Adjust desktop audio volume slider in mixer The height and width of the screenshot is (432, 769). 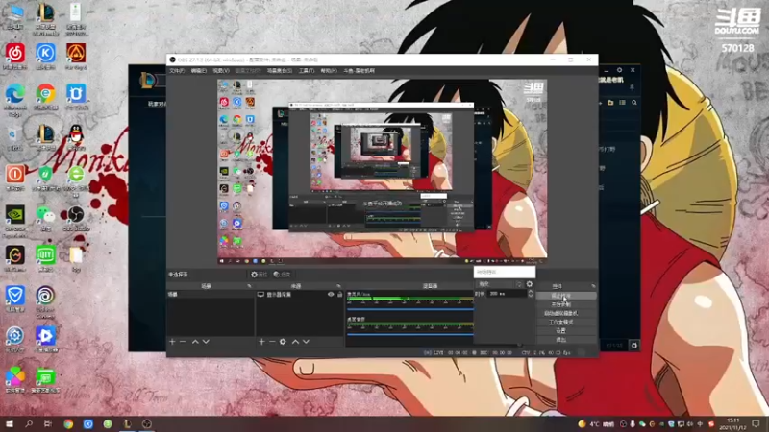(x=410, y=334)
